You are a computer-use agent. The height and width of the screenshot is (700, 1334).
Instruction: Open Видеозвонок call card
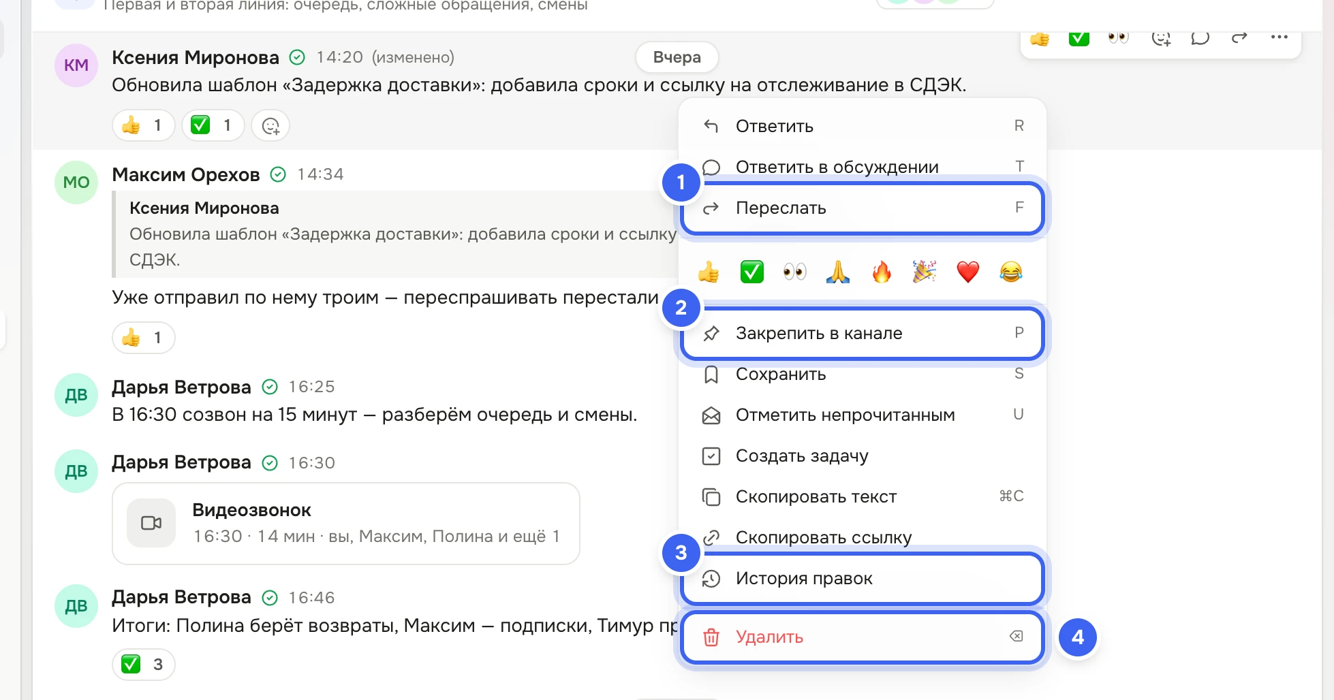click(x=346, y=524)
